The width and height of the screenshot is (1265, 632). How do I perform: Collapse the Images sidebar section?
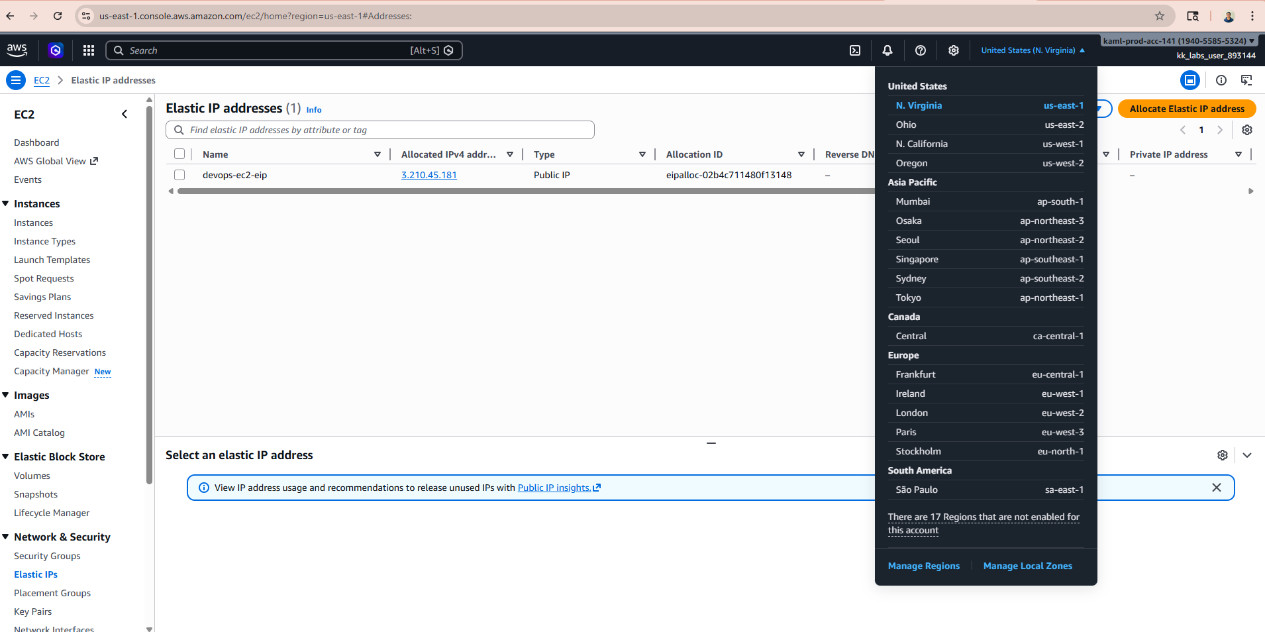coord(6,395)
